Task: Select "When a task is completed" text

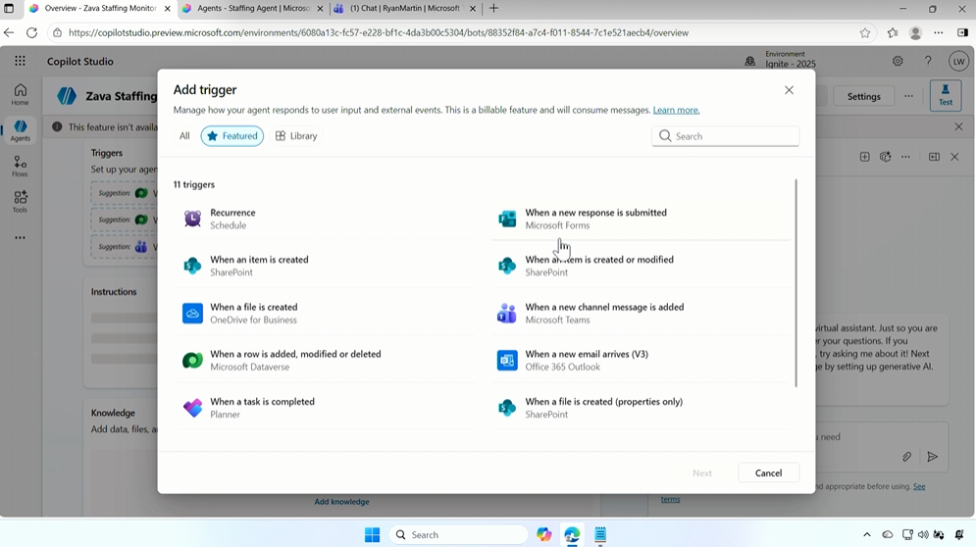Action: [262, 401]
